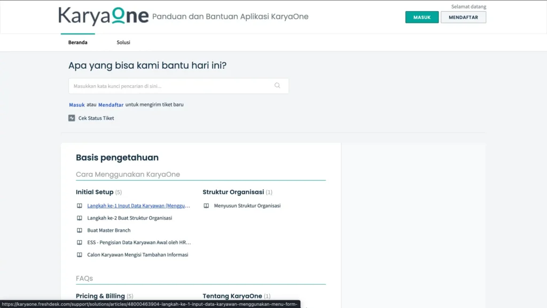Click the MENDAFTAR button
Image resolution: width=547 pixels, height=308 pixels.
(x=463, y=17)
